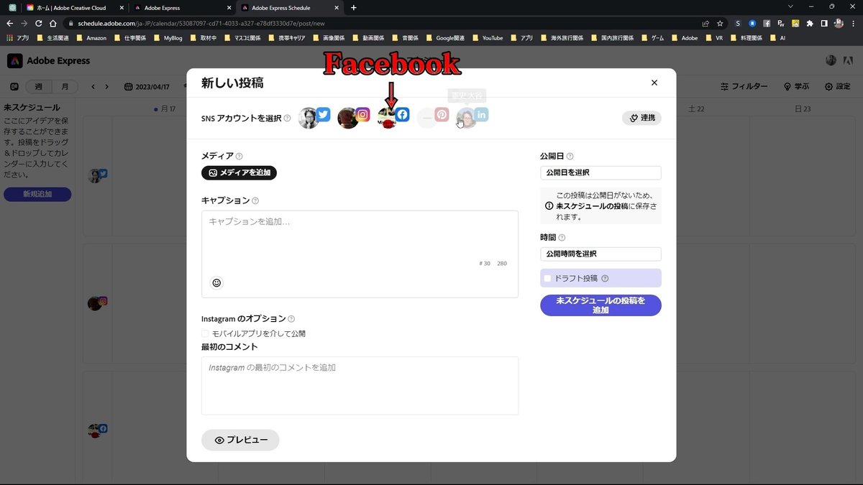Open the YouTube bookmark folder
863x485 pixels.
click(487, 38)
